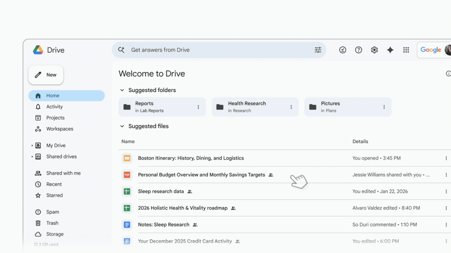Click the PDF icon beside Personal Budget Overview
Viewport: 451px width, 253px height.
[127, 175]
